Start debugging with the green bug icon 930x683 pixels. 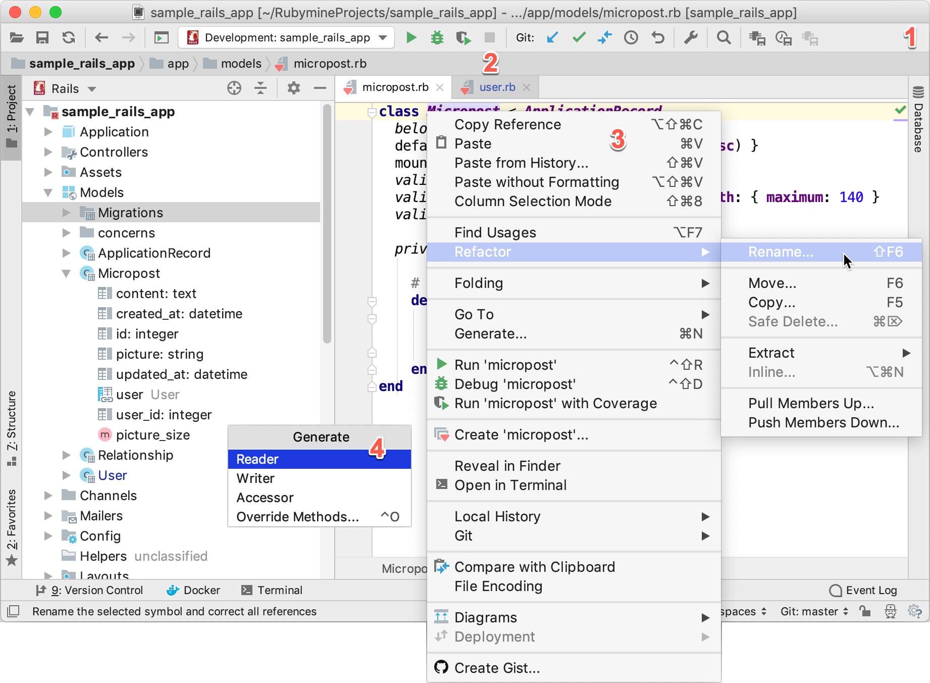point(437,37)
